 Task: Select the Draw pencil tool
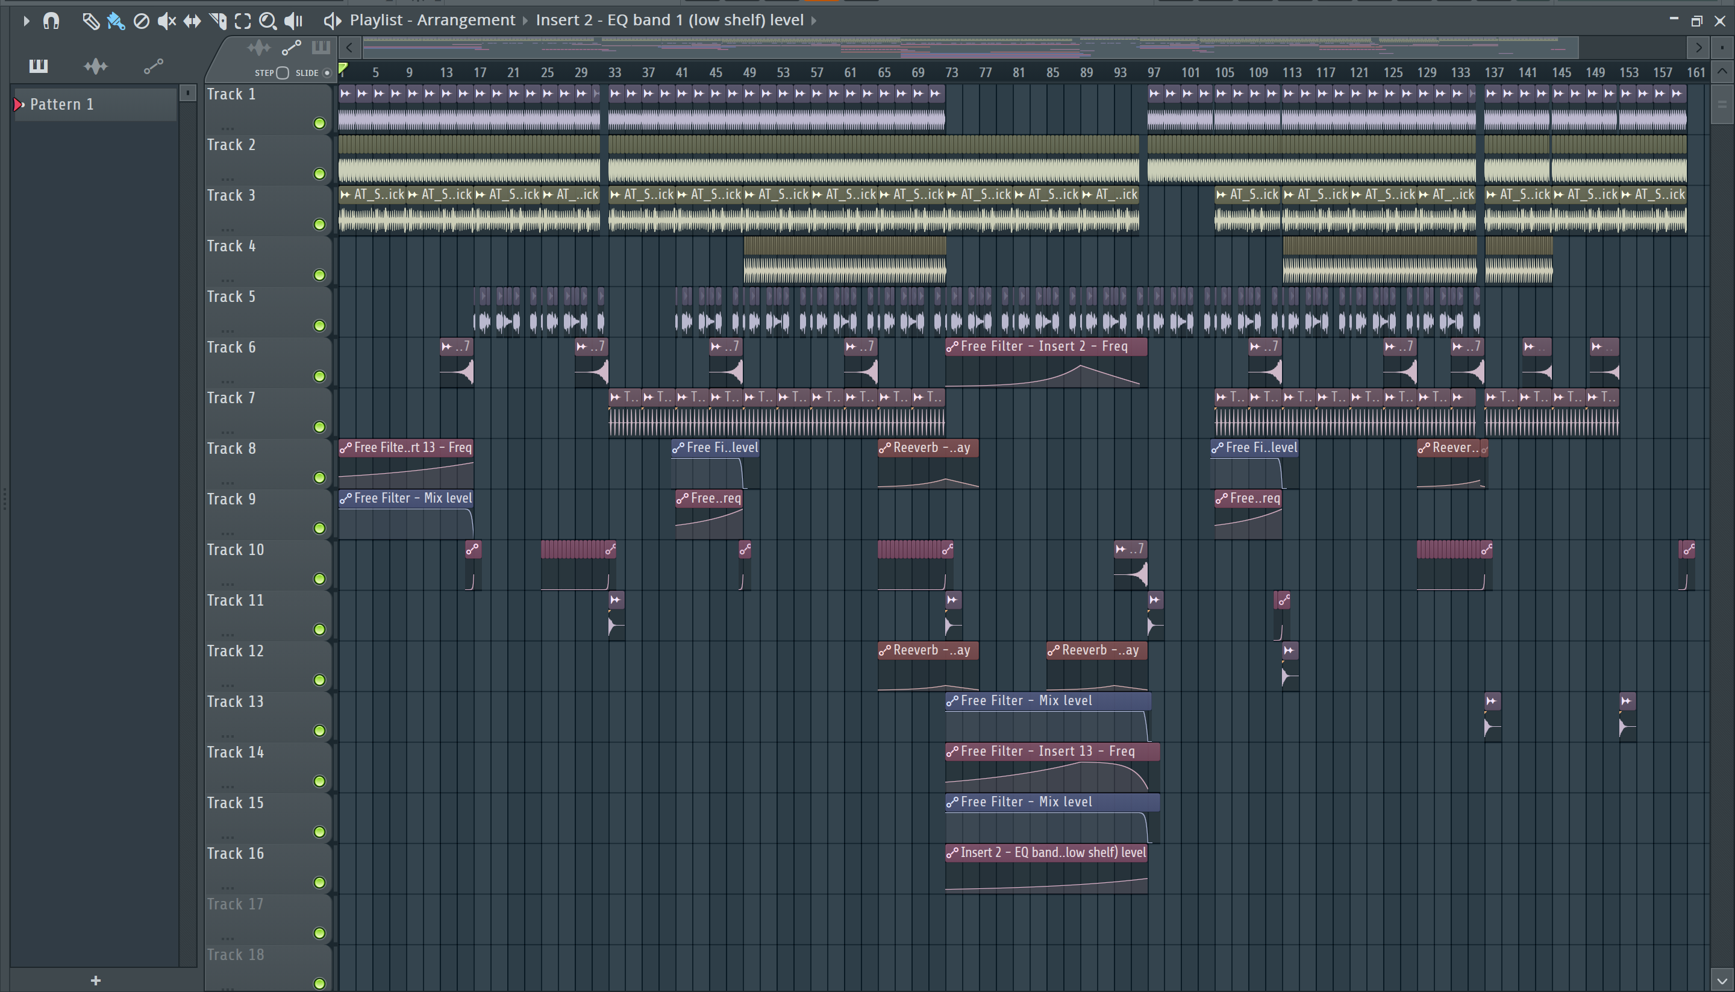click(90, 20)
